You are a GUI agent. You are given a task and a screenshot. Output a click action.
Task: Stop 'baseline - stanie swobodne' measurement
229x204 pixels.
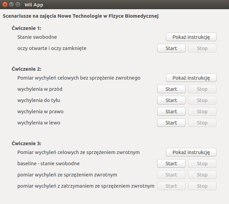[202, 163]
